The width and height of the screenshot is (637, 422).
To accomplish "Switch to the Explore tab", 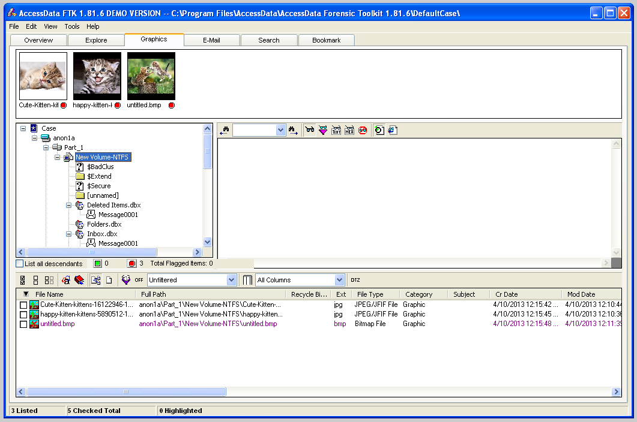I will point(96,40).
